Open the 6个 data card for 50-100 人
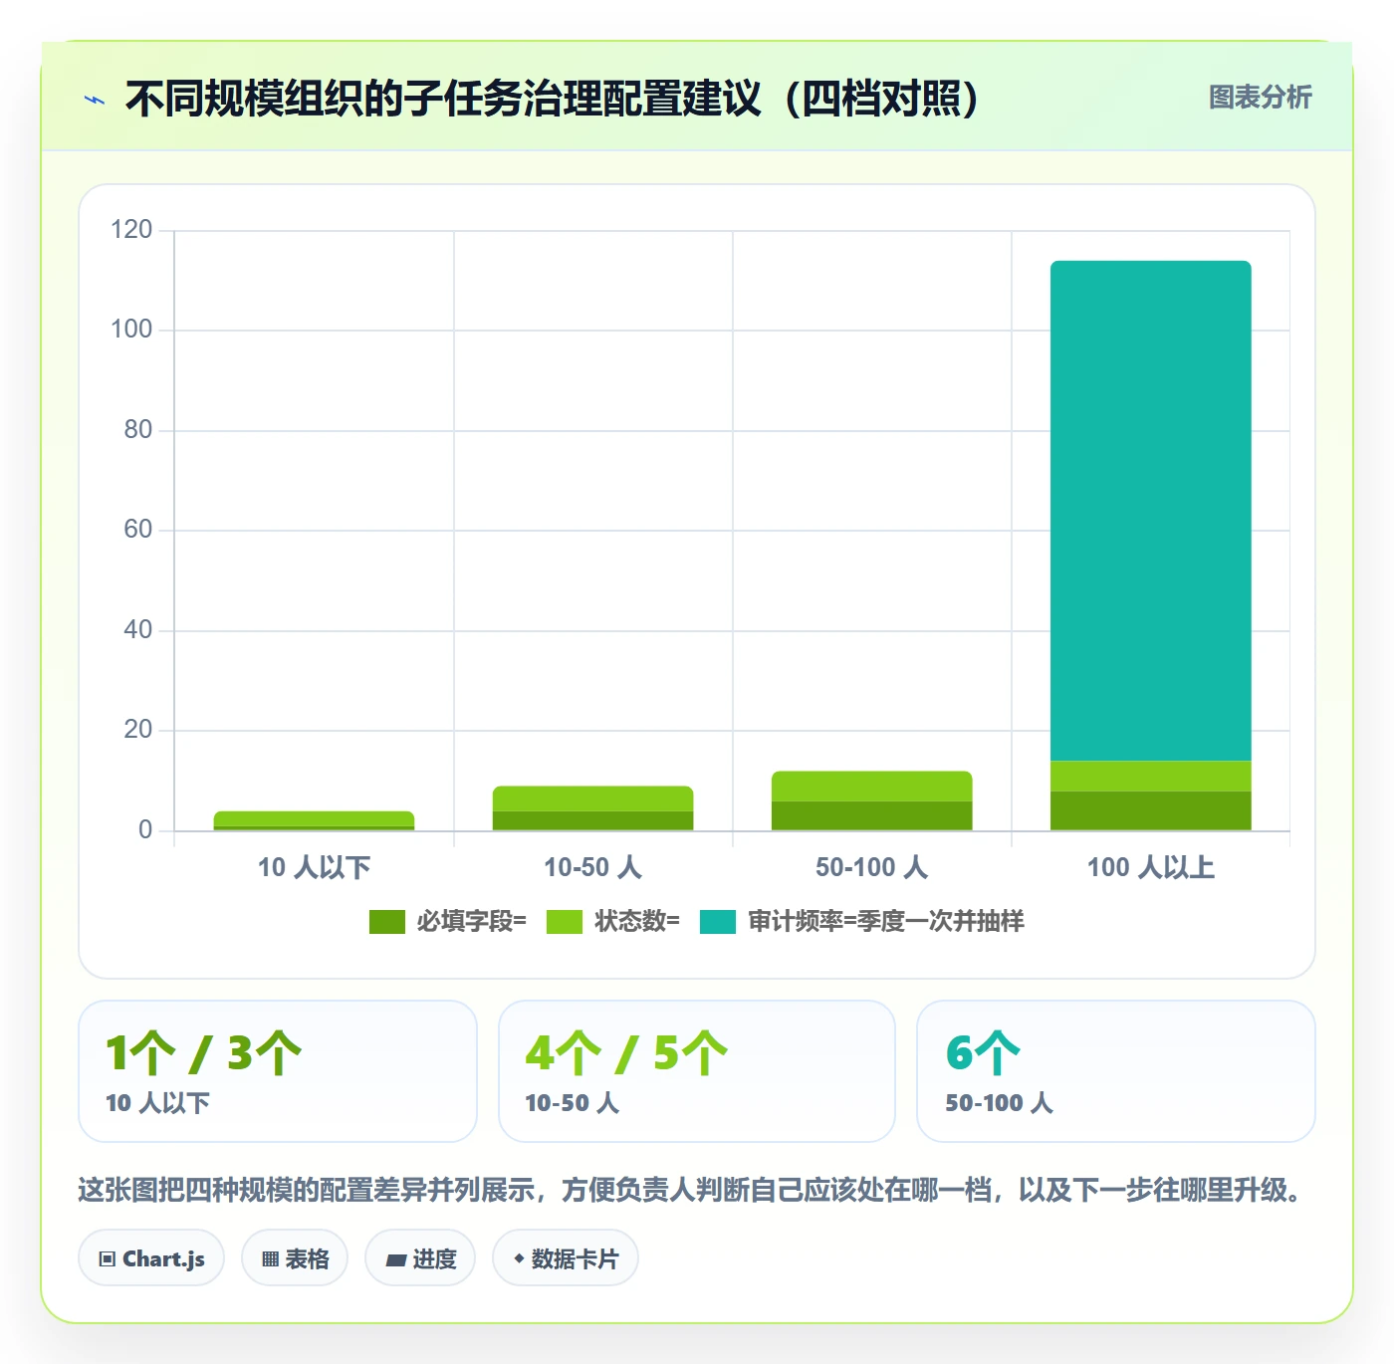The image size is (1394, 1364). 1116,1071
